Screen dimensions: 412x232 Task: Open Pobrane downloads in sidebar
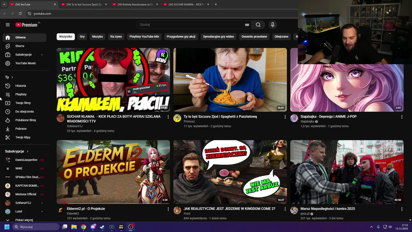pyautogui.click(x=24, y=129)
